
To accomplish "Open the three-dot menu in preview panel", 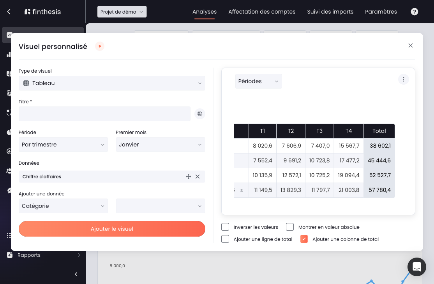I will click(403, 80).
